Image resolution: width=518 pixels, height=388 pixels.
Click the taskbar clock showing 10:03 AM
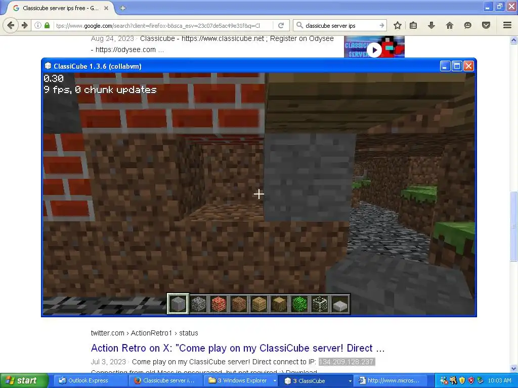pos(499,381)
